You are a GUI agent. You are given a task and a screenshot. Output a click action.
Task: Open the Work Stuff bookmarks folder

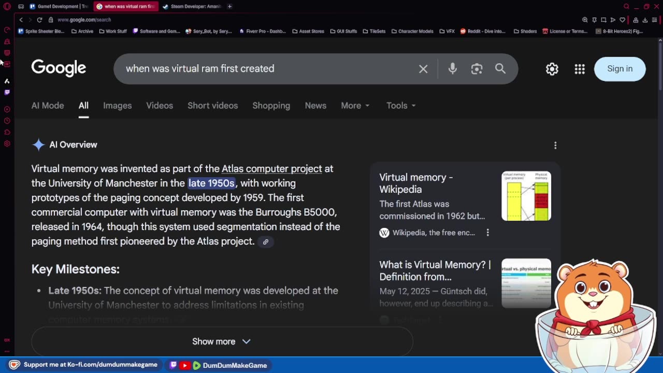[x=113, y=31]
